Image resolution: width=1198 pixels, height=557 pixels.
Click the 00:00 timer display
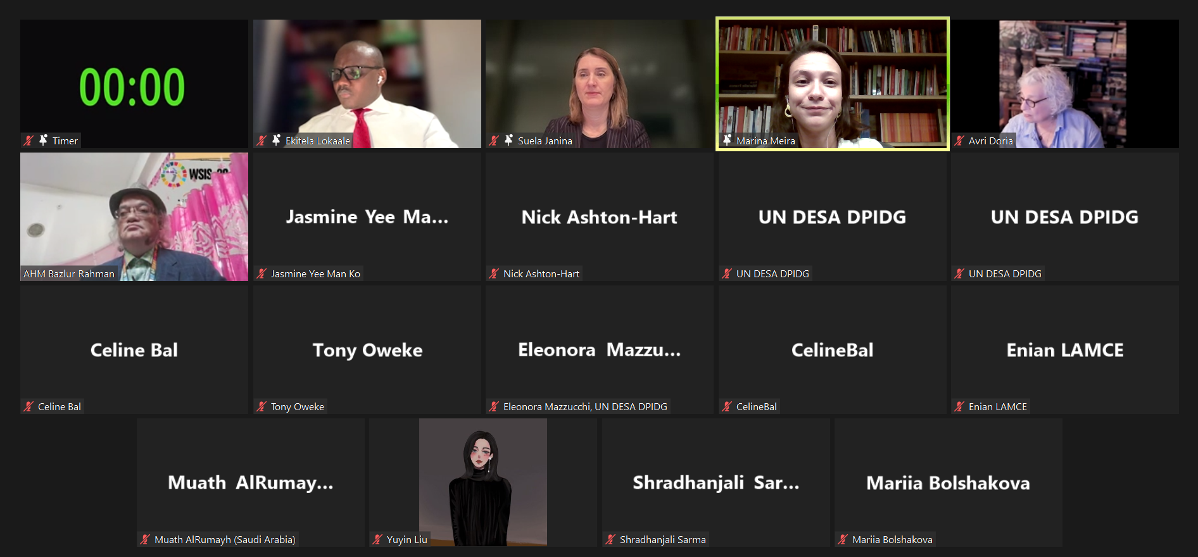pos(132,87)
